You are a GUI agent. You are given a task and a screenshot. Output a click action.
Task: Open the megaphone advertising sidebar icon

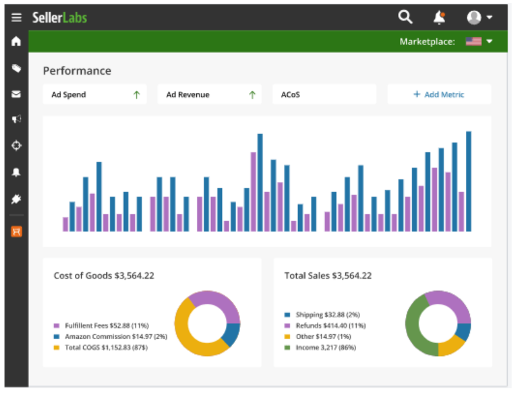pyautogui.click(x=16, y=119)
